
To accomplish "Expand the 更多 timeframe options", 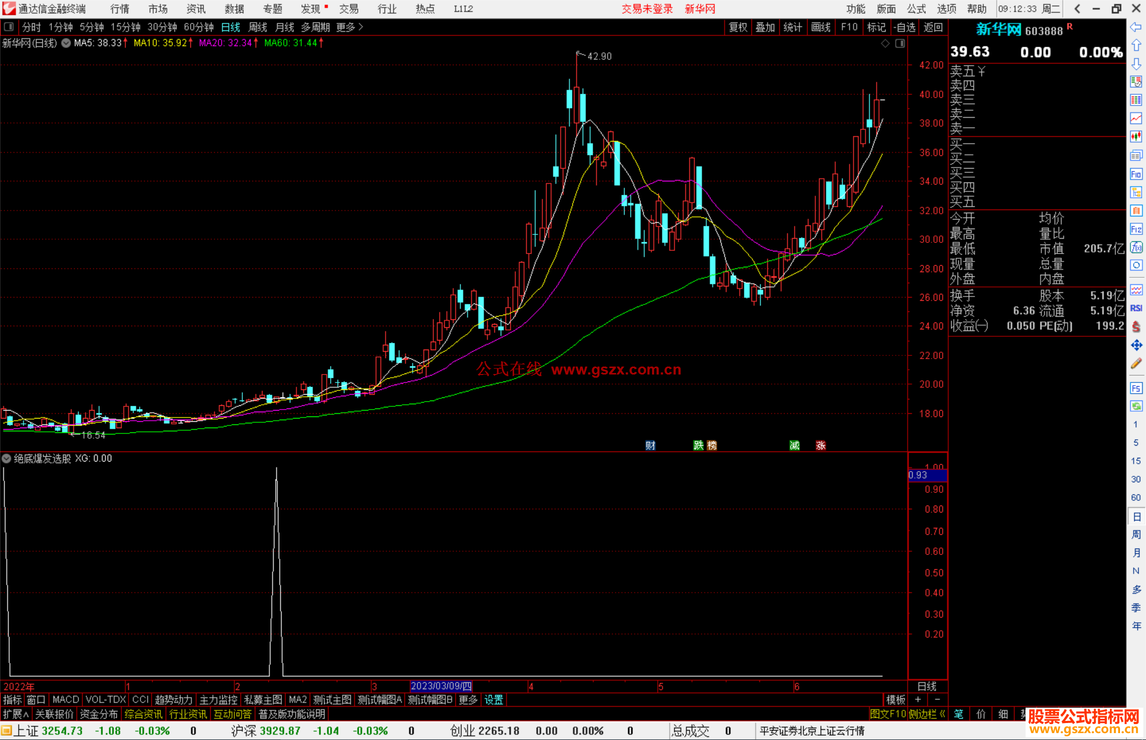I will pos(349,27).
